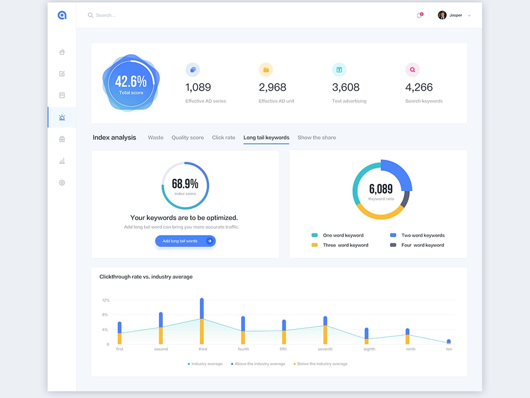Click the Clickthrough rate vs. industry average title
Image resolution: width=530 pixels, height=398 pixels.
click(146, 277)
